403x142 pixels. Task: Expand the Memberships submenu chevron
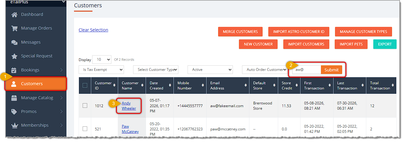point(61,125)
